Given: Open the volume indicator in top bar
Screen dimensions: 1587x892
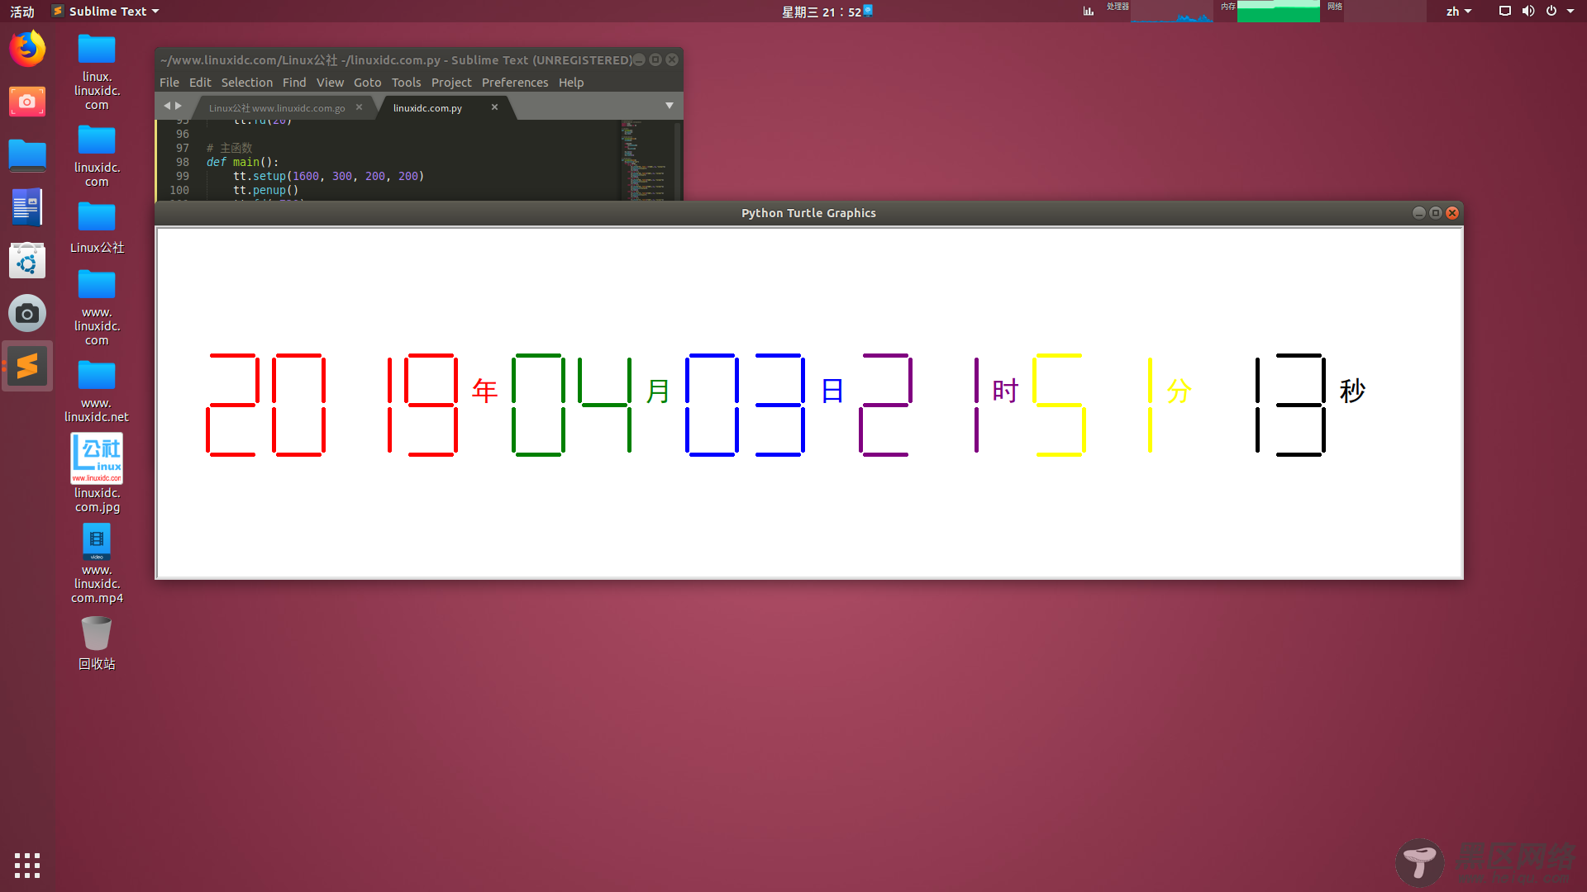Looking at the screenshot, I should point(1527,11).
